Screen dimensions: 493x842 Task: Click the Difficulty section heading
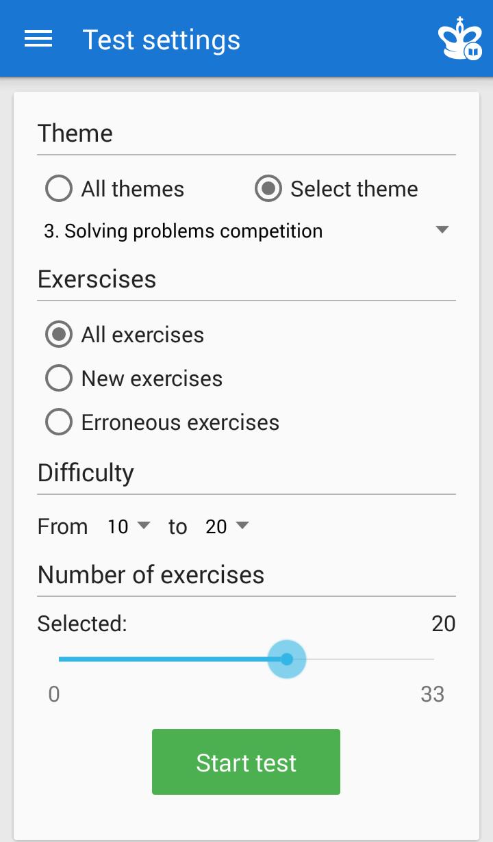86,473
